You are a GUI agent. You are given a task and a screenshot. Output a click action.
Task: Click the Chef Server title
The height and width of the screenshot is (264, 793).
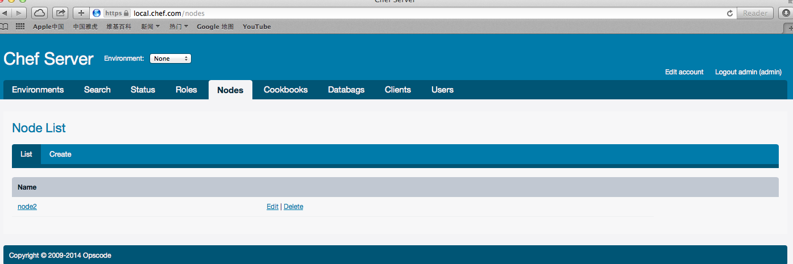click(48, 59)
